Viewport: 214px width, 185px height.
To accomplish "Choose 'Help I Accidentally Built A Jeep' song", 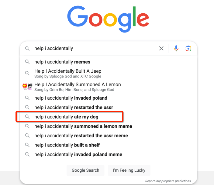I will (109, 73).
